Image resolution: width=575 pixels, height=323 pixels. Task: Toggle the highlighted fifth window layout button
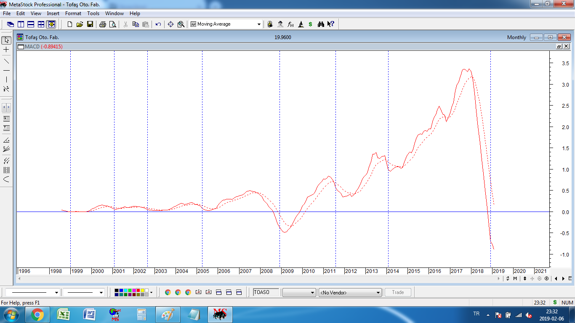click(51, 24)
